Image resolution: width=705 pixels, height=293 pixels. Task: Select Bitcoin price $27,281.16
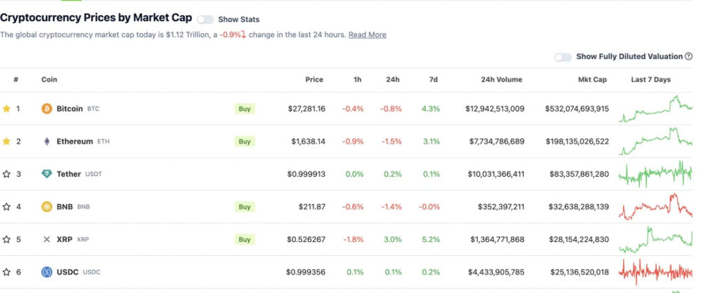click(x=306, y=109)
